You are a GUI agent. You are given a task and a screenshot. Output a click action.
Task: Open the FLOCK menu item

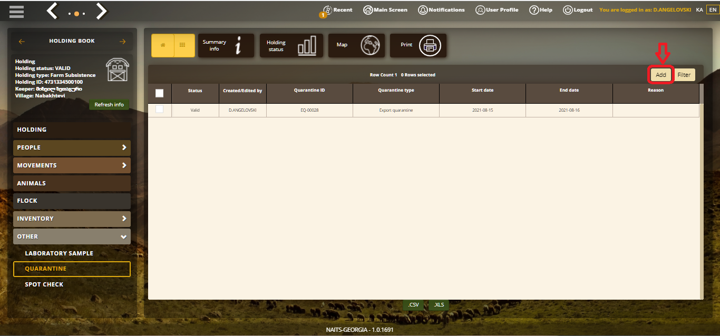[x=72, y=201]
